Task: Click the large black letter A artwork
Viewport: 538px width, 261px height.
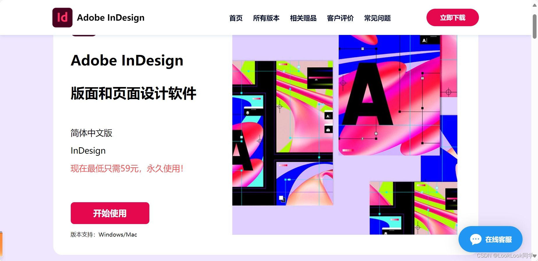Action: [368, 94]
